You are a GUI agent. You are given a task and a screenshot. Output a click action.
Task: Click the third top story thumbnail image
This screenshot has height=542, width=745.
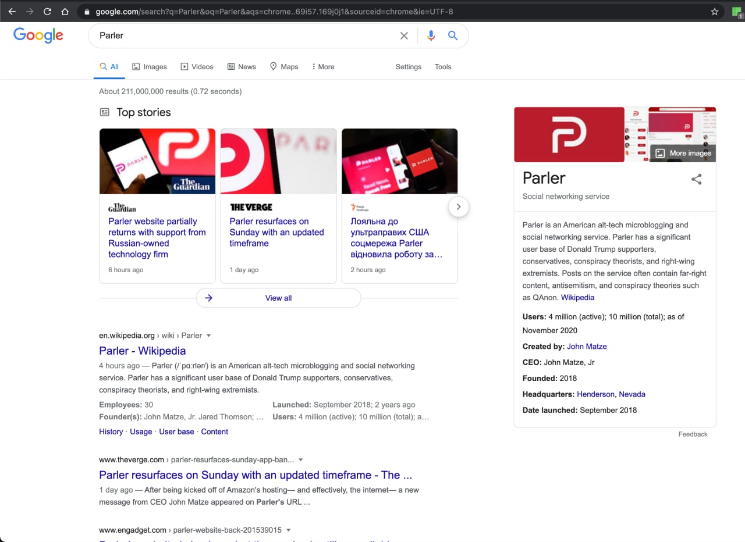click(x=399, y=161)
